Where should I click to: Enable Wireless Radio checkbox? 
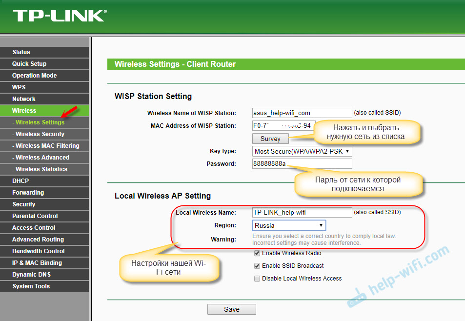tap(257, 253)
